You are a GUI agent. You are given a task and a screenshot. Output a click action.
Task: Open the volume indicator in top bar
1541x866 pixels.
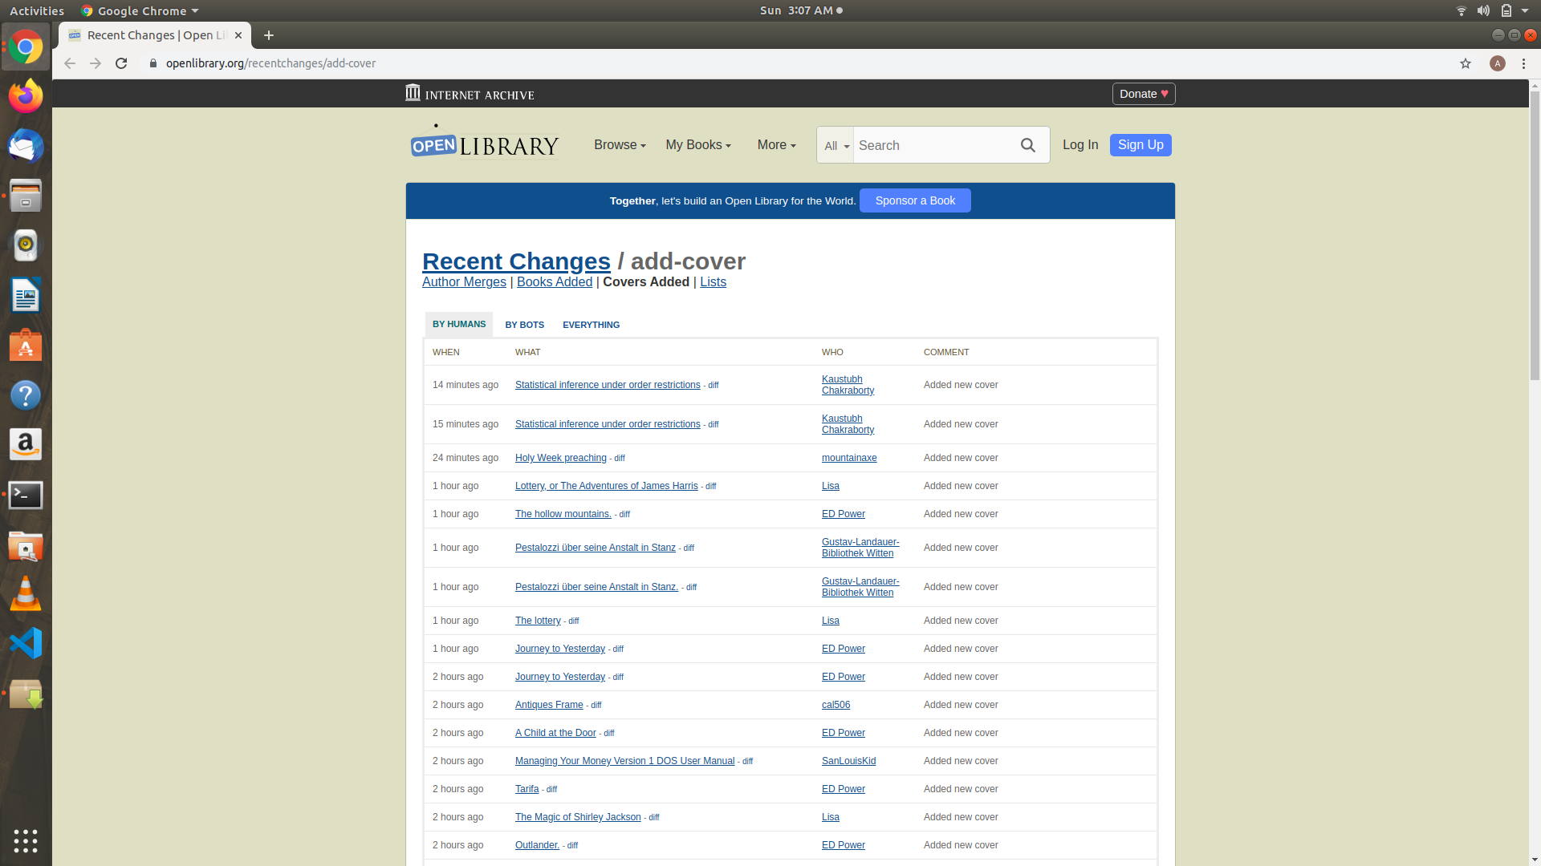(x=1483, y=10)
